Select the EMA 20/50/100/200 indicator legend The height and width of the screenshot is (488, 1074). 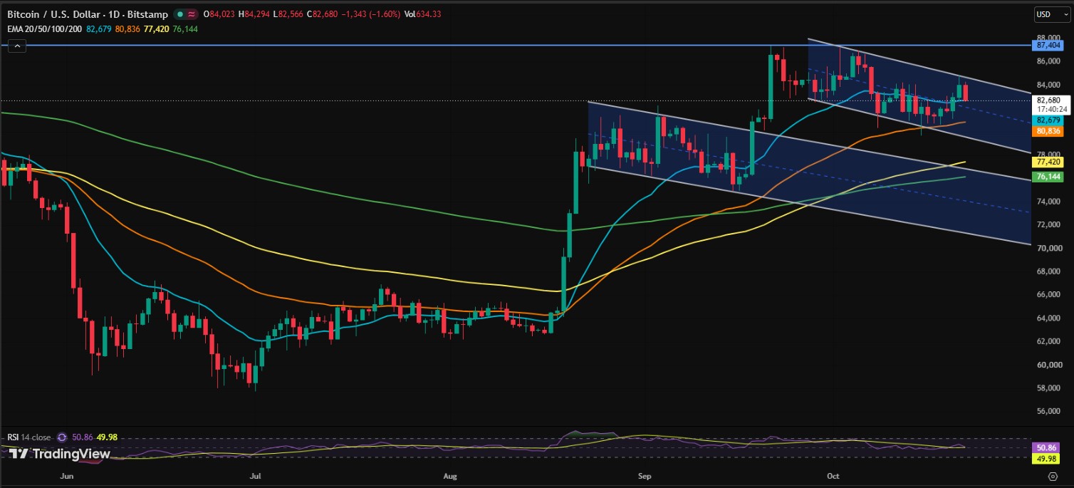point(46,28)
